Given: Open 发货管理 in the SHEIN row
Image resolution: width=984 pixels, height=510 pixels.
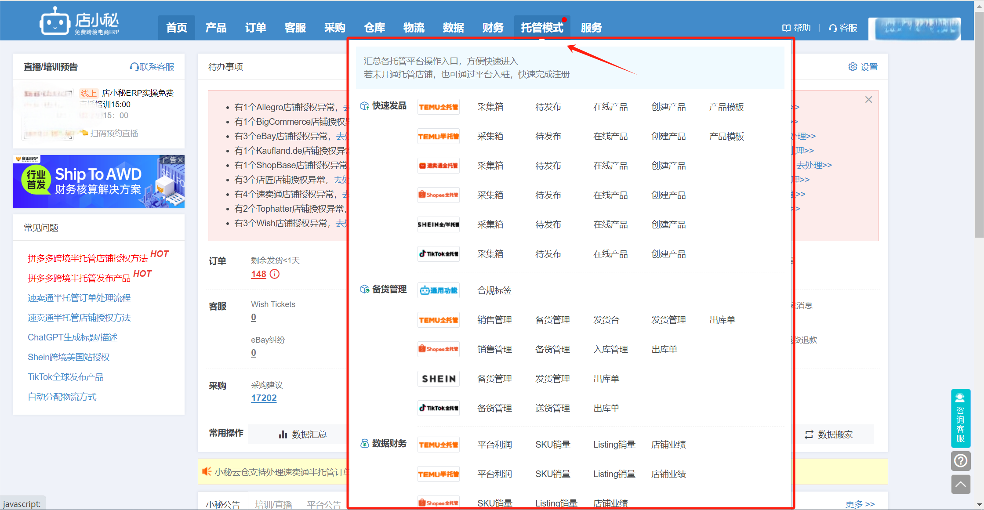Looking at the screenshot, I should (553, 379).
